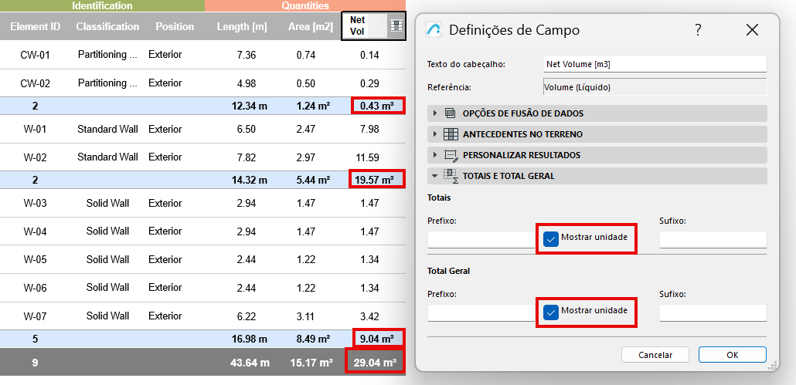796x385 pixels.
Task: Click the Antecedentes no Terreno grid icon
Action: coord(451,134)
